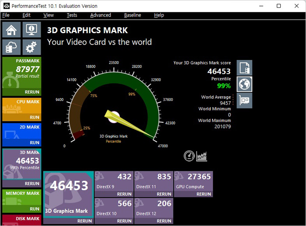Open the cloud baseline management icon
Screen dimensions: 306x226
coord(11,47)
